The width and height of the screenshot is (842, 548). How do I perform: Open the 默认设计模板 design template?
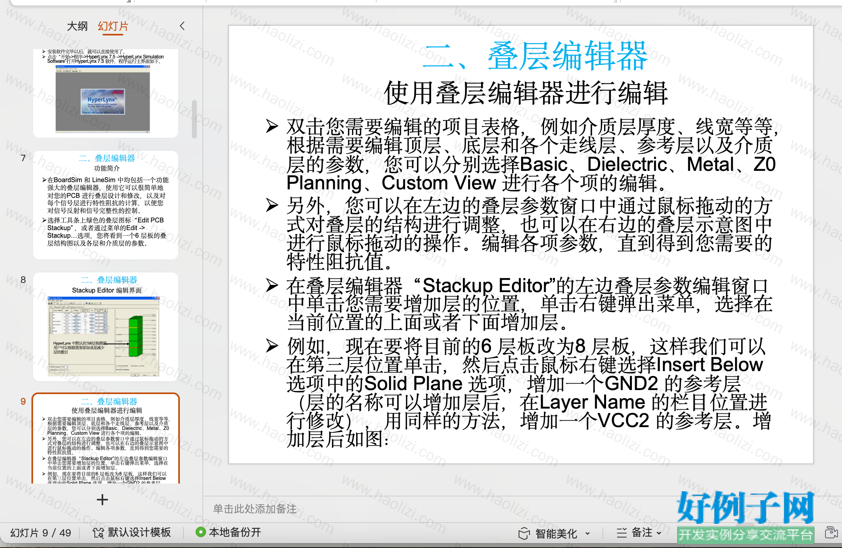(x=132, y=533)
